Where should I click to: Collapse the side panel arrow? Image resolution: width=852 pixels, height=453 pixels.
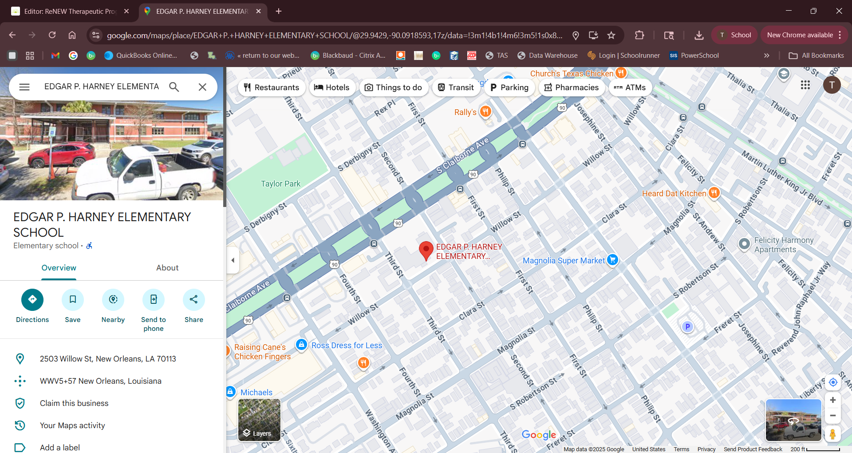233,260
